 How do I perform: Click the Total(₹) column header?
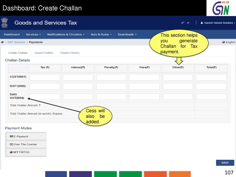(211, 67)
